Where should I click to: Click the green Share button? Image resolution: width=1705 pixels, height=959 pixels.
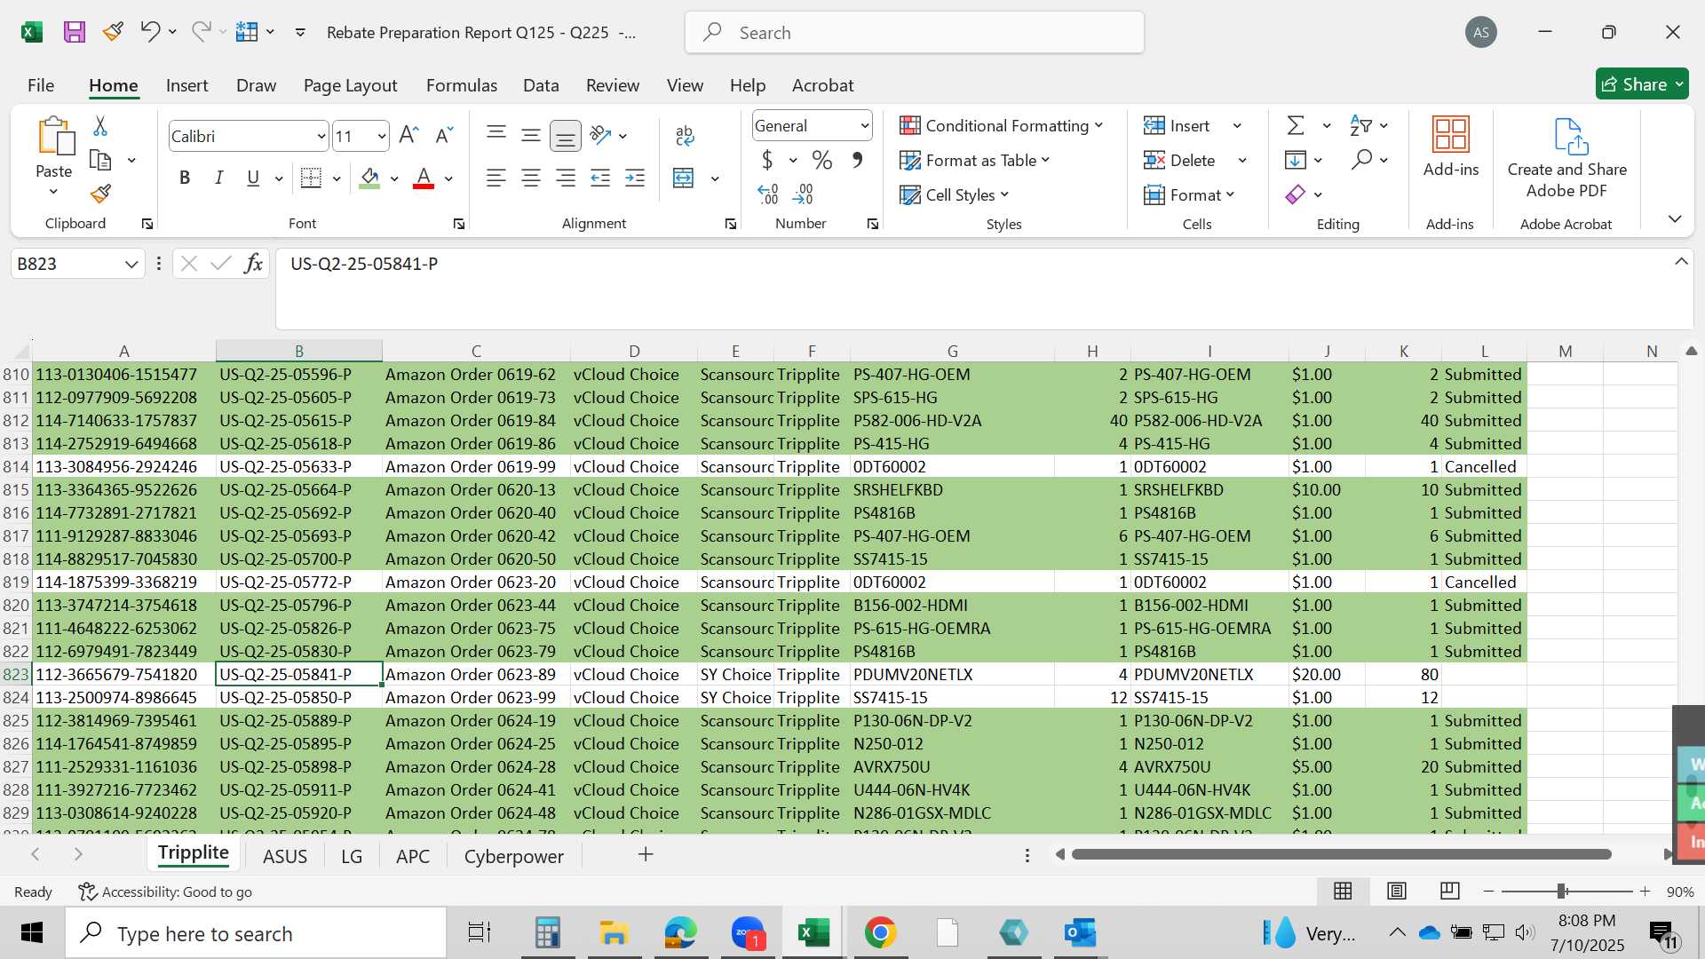(x=1642, y=84)
